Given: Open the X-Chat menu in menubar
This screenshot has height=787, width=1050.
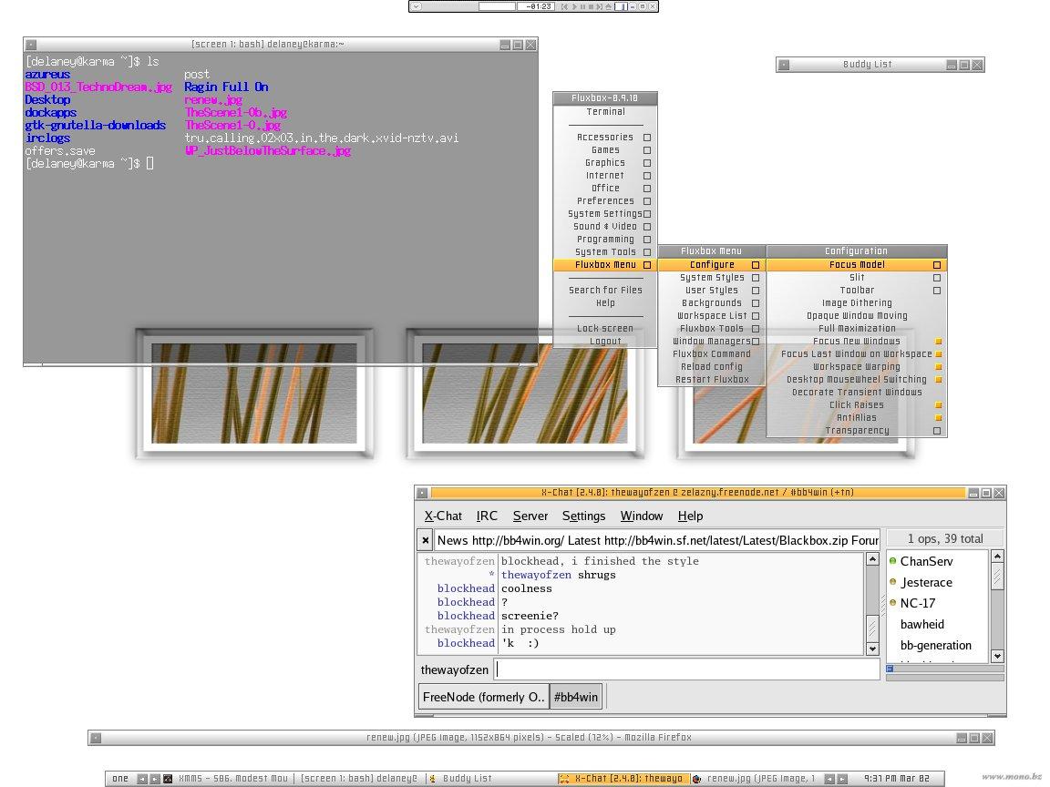Looking at the screenshot, I should coord(443,516).
